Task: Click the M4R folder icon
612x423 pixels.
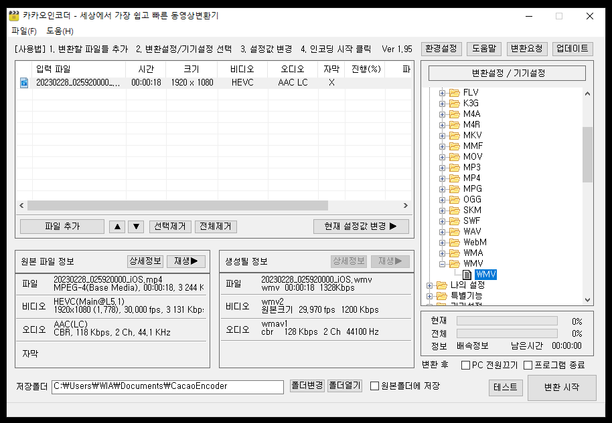Action: click(454, 125)
